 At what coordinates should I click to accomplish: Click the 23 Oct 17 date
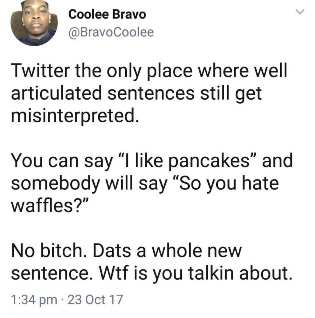pos(96,300)
